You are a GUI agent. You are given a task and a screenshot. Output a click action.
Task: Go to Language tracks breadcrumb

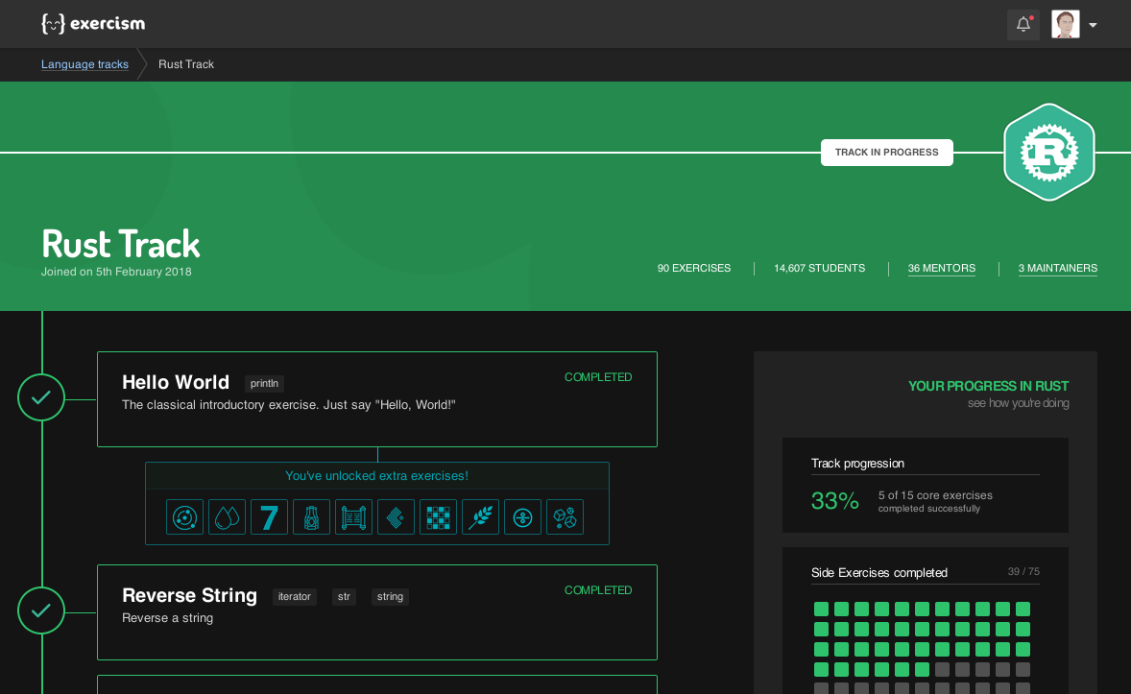pyautogui.click(x=84, y=64)
